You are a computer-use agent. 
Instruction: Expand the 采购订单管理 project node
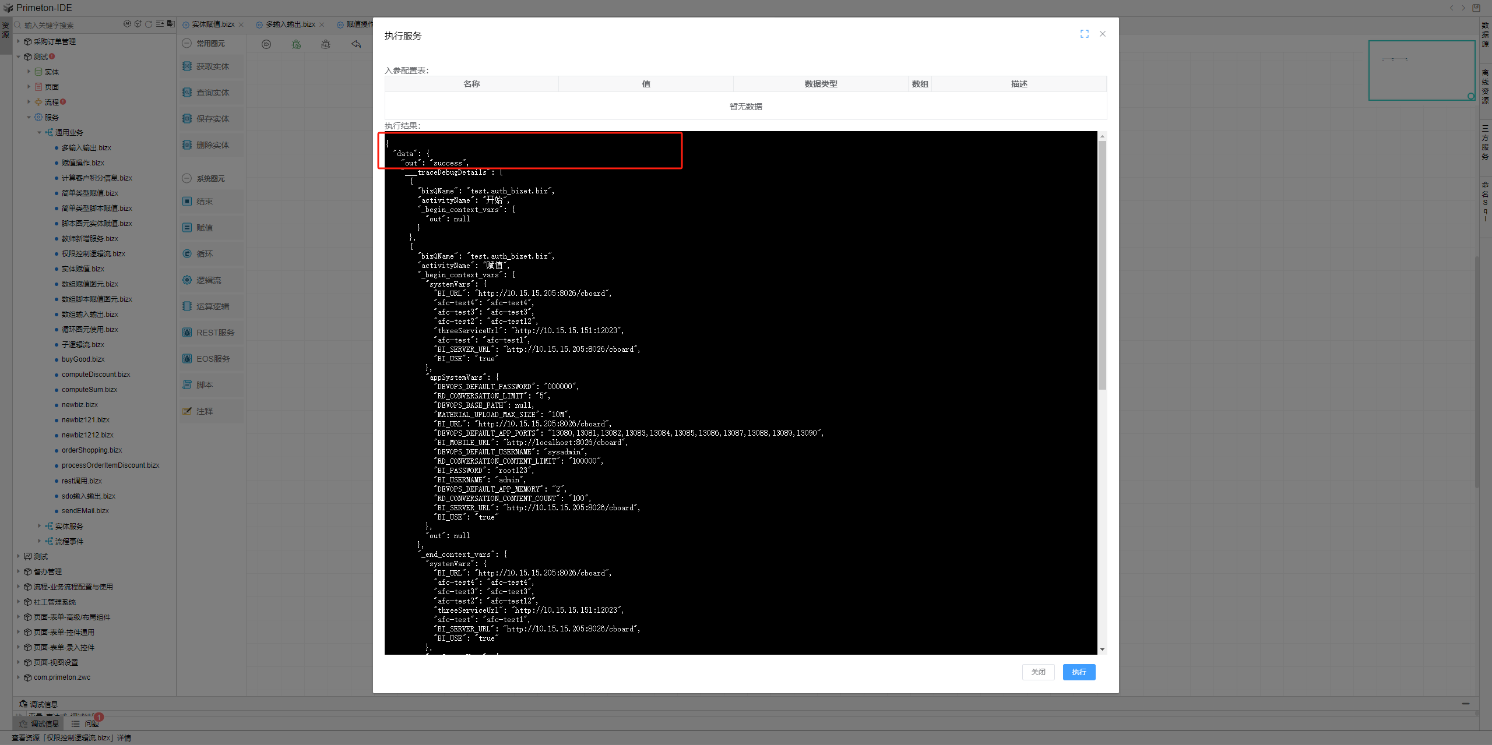point(19,41)
